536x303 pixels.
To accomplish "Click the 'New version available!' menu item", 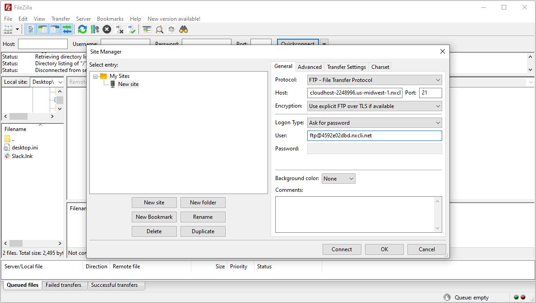I will (x=174, y=19).
